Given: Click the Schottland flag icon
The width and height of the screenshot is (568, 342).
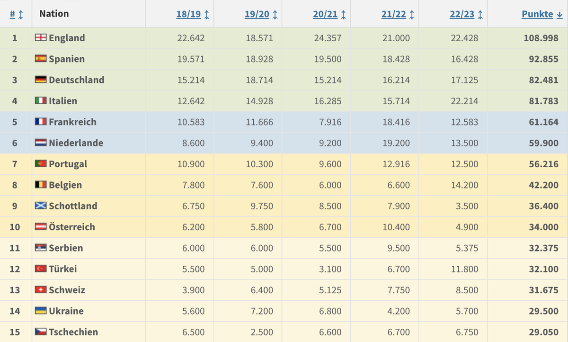Looking at the screenshot, I should tap(41, 206).
